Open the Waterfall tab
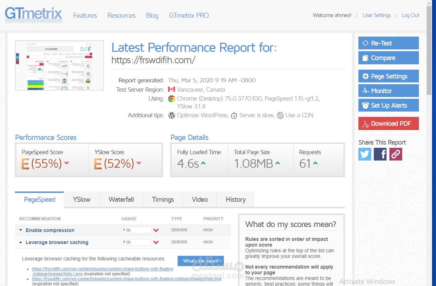 tap(121, 200)
